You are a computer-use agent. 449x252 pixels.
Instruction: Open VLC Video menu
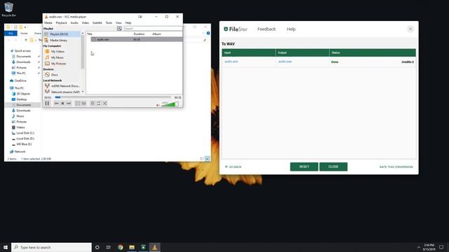86,23
